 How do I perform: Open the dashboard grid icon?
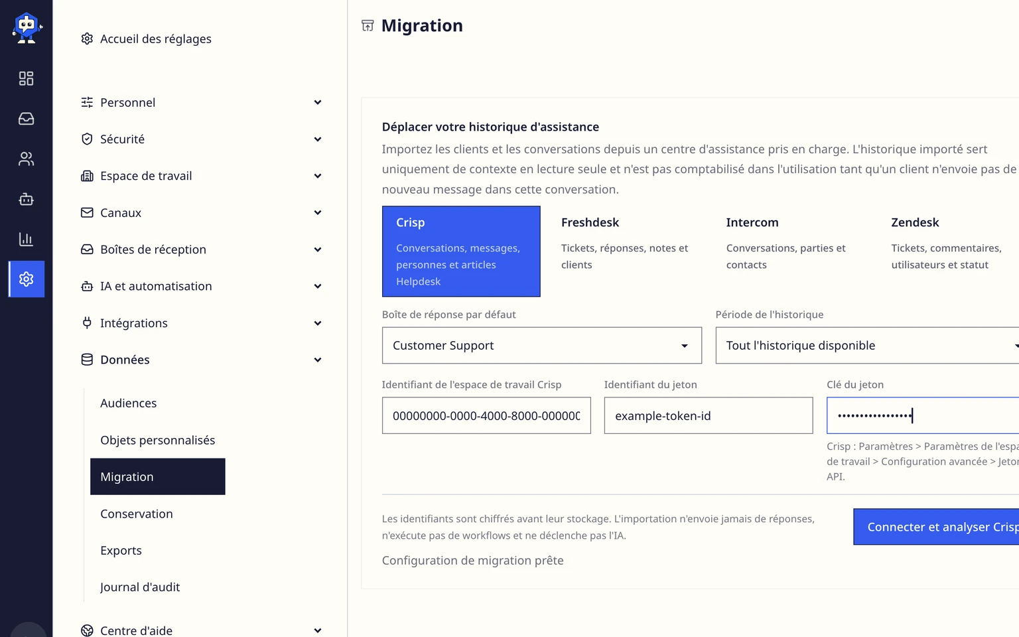click(x=27, y=78)
